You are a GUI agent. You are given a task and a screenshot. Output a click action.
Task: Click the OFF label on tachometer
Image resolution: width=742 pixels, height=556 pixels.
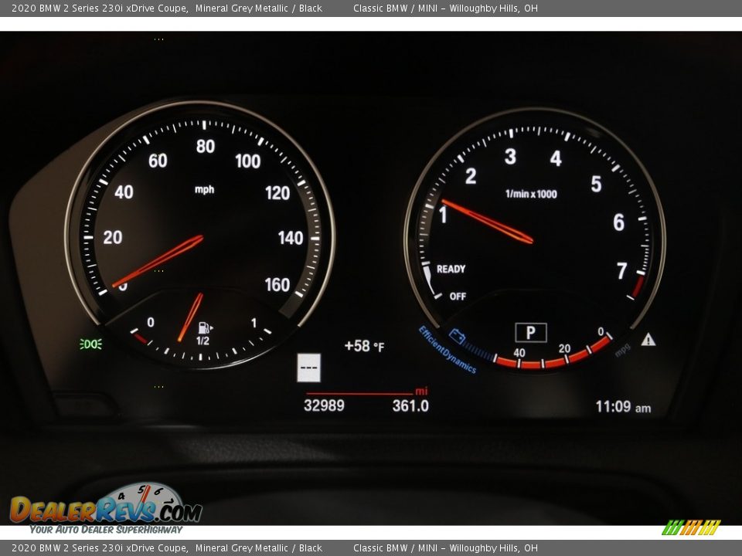(x=458, y=297)
